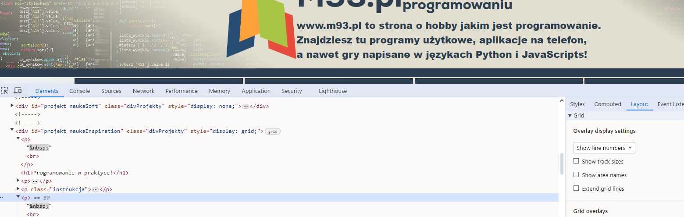Collapse the Grid section in Layout
The height and width of the screenshot is (217, 684).
tap(570, 116)
